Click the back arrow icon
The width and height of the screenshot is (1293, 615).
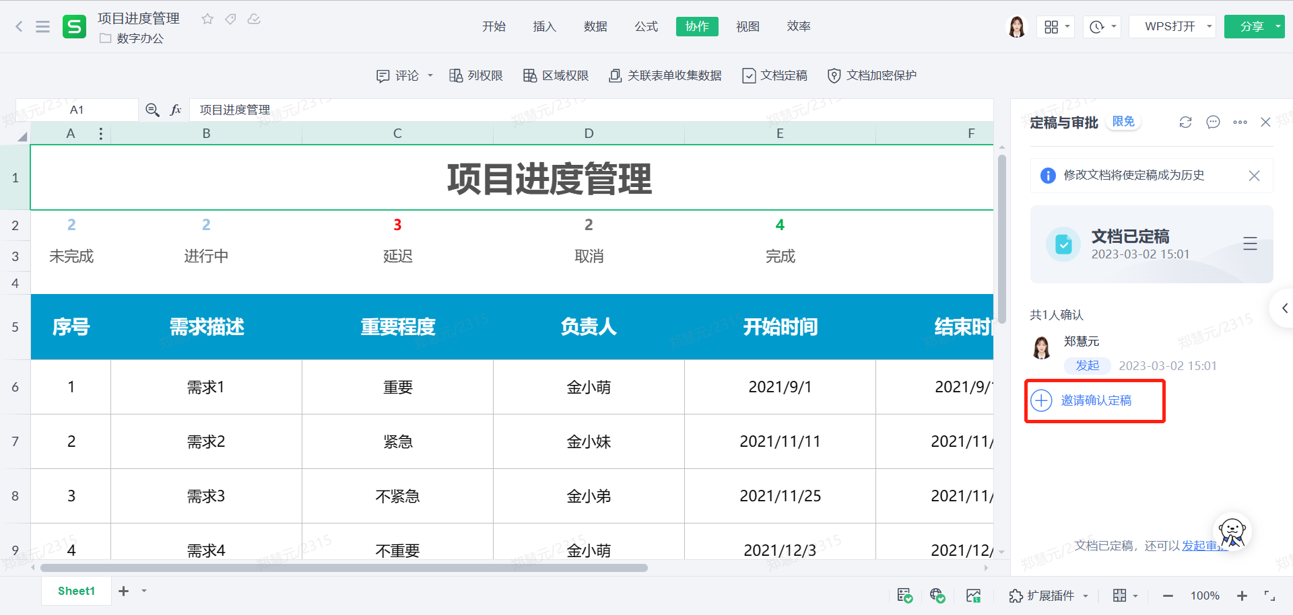[x=19, y=27]
